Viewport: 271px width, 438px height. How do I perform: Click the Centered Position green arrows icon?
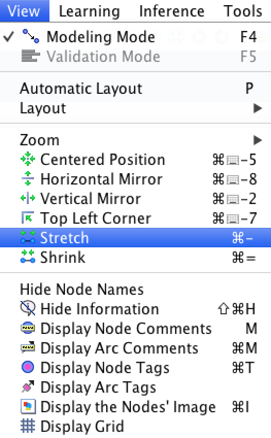pos(28,159)
